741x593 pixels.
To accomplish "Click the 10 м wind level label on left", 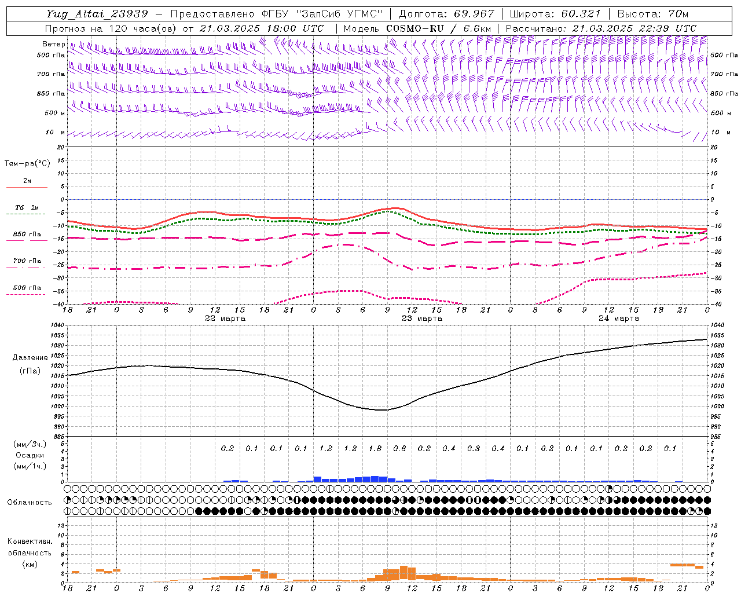I will [x=56, y=132].
